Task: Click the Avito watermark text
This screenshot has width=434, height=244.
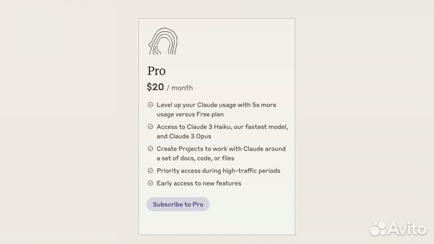Action: click(406, 228)
